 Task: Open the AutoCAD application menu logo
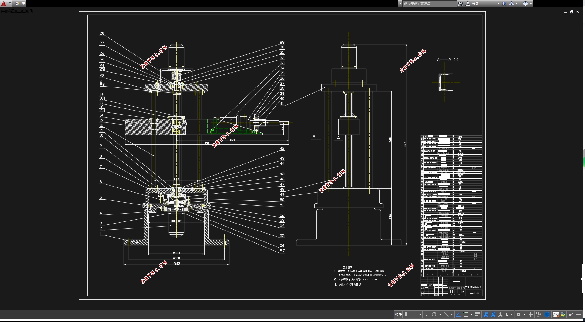coord(4,4)
